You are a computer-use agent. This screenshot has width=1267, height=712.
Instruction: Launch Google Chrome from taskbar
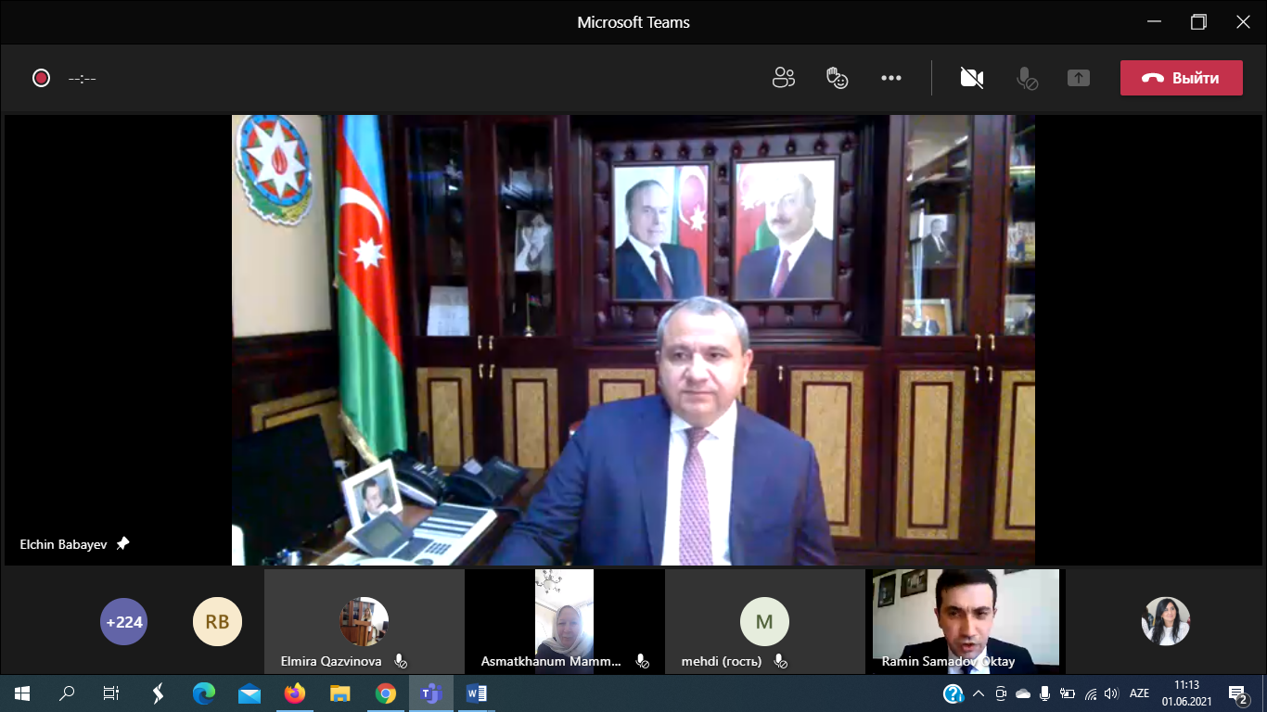pos(386,693)
